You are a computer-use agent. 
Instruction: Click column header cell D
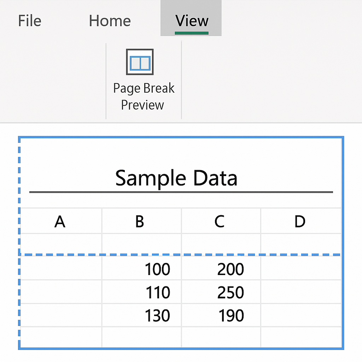pos(301,221)
